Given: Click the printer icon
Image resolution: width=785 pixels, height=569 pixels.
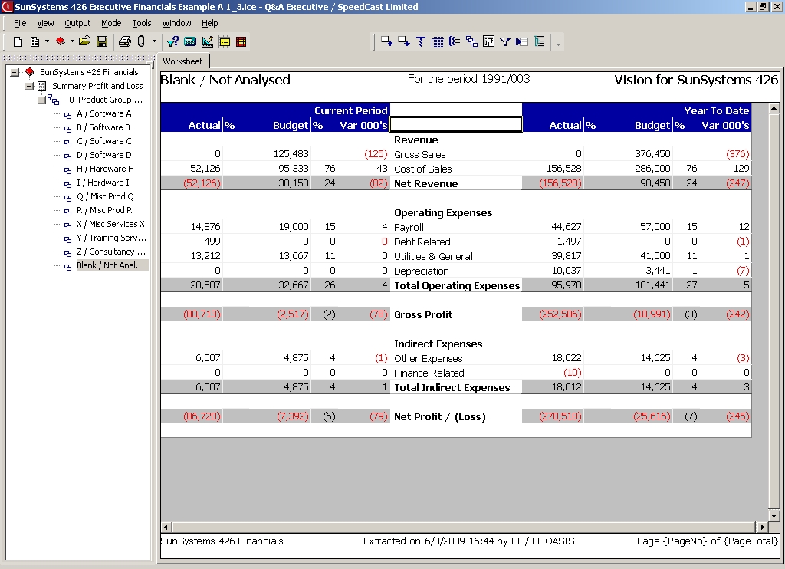Looking at the screenshot, I should tap(125, 41).
